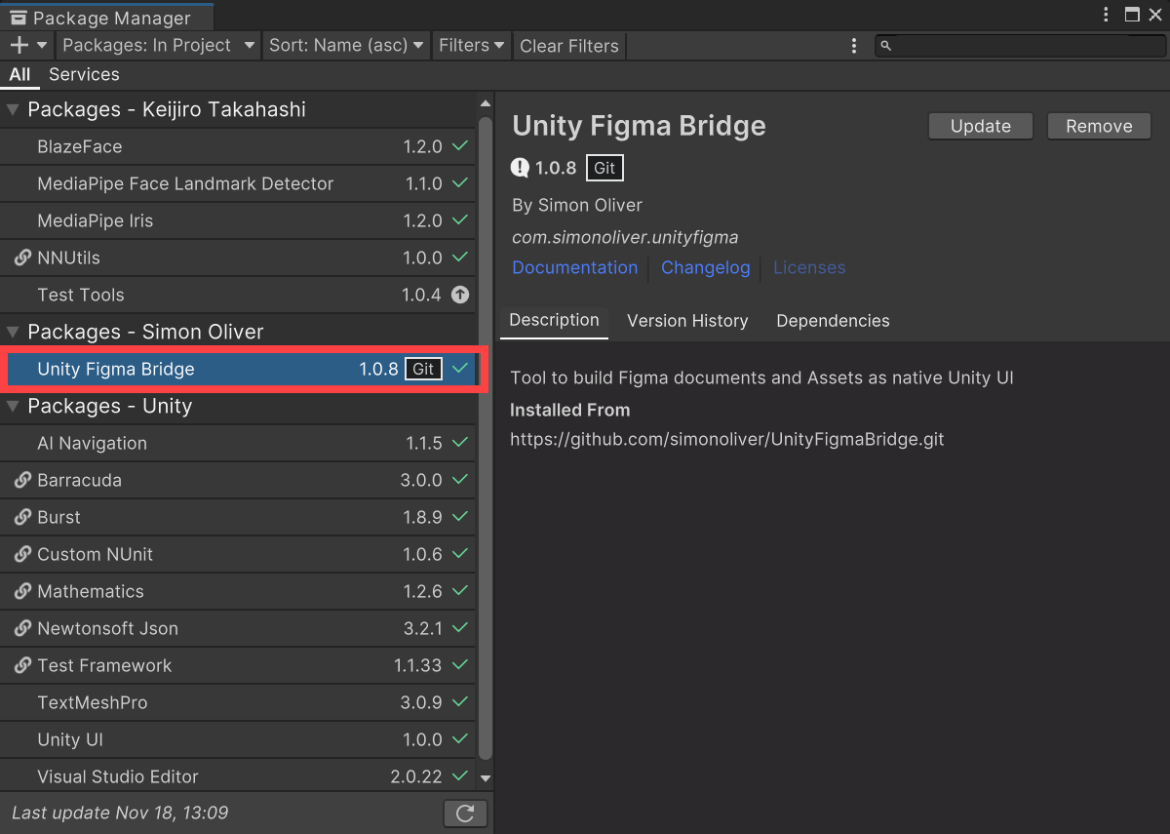
Task: Select the TextMeshPro package
Action: click(x=238, y=702)
